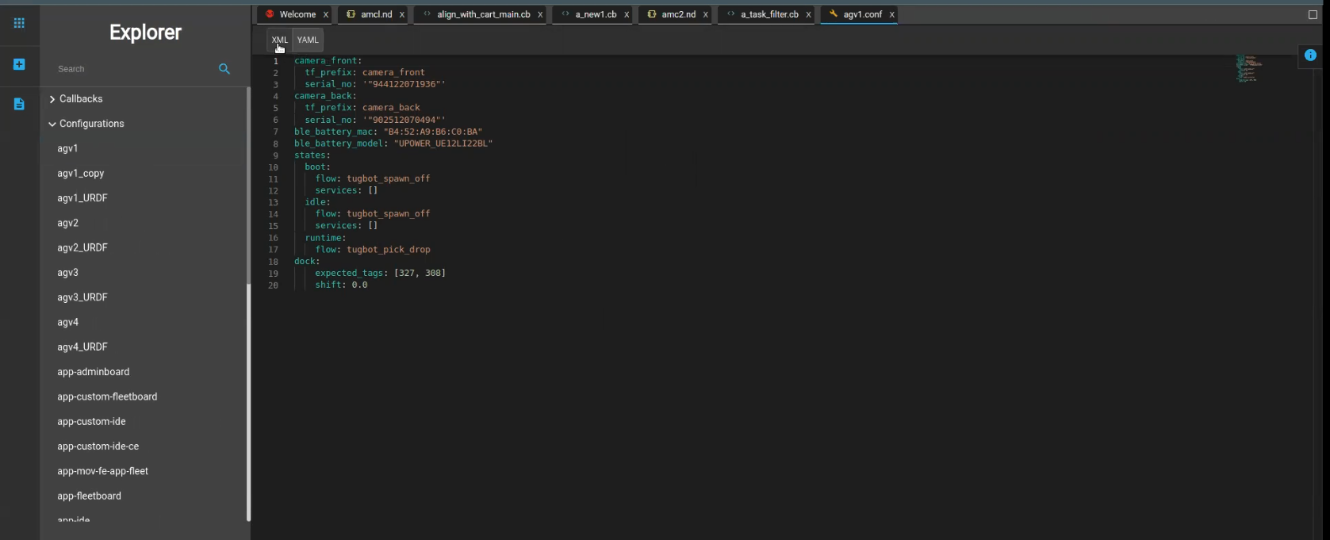Click the ble_battery_mac value text
The image size is (1330, 540).
[x=433, y=132]
